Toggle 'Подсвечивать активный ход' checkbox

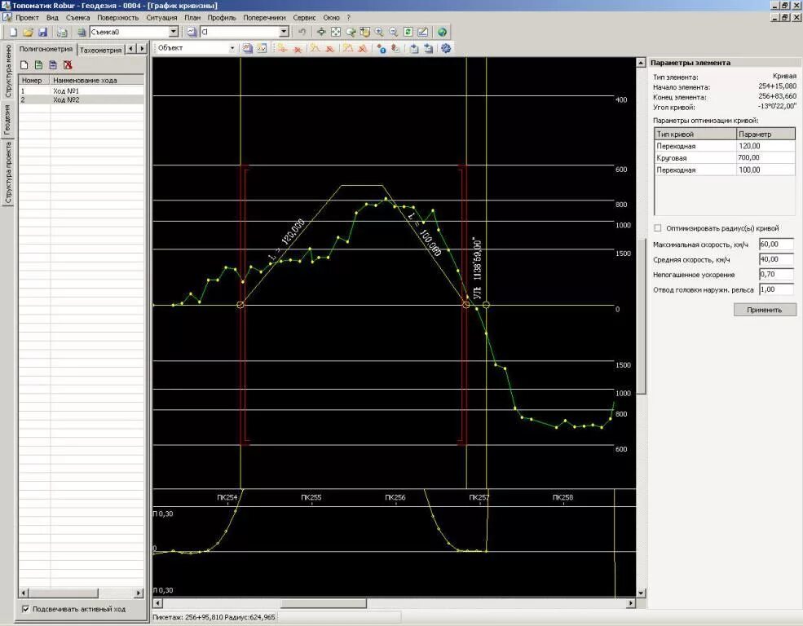click(26, 609)
